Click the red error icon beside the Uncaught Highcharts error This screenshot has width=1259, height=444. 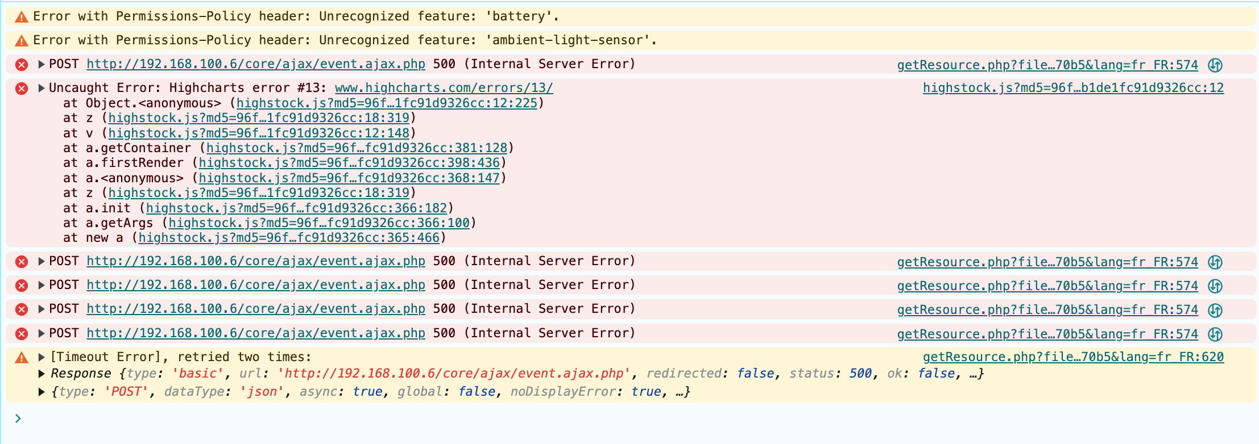[x=22, y=89]
